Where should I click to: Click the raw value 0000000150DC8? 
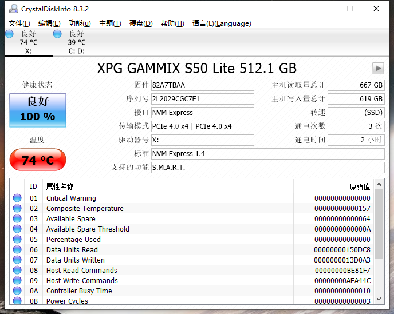342,250
